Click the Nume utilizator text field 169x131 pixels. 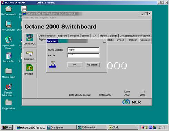point(83,50)
